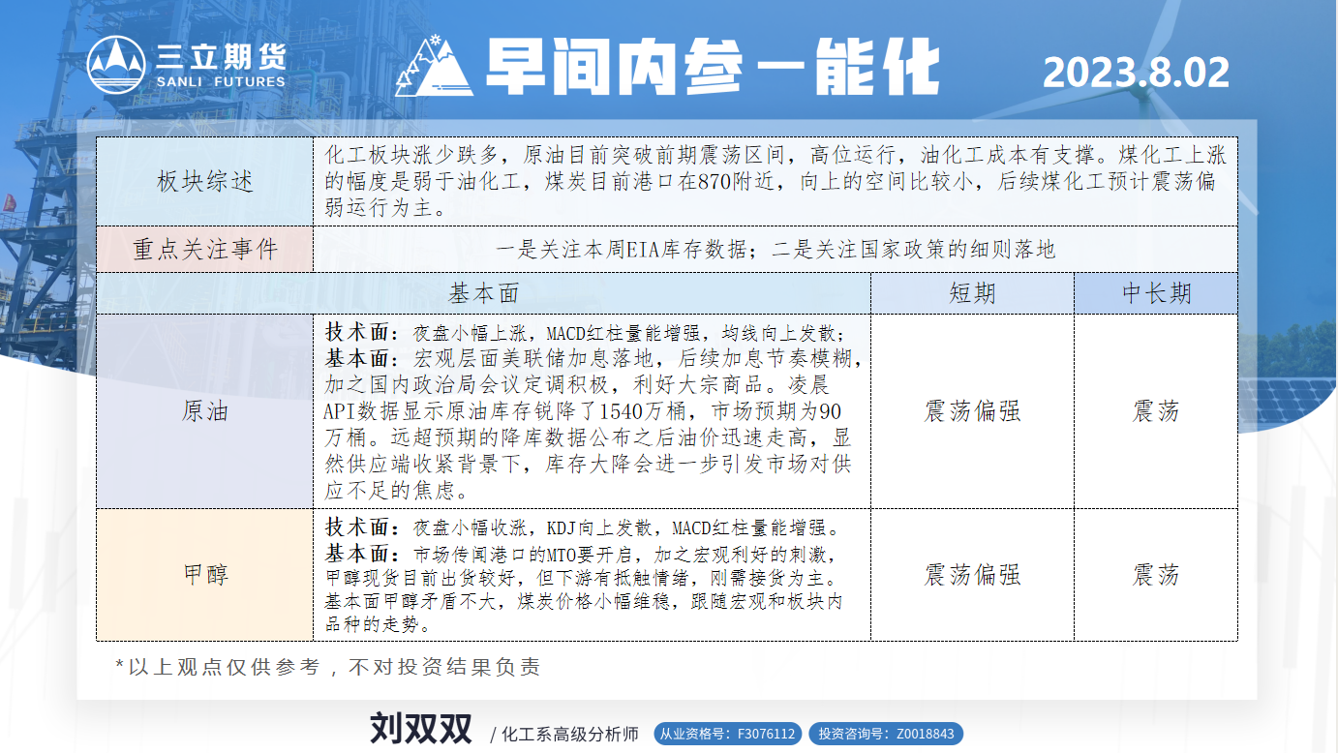Click the snowy mountain icon beside title
This screenshot has width=1338, height=753.
click(x=440, y=67)
